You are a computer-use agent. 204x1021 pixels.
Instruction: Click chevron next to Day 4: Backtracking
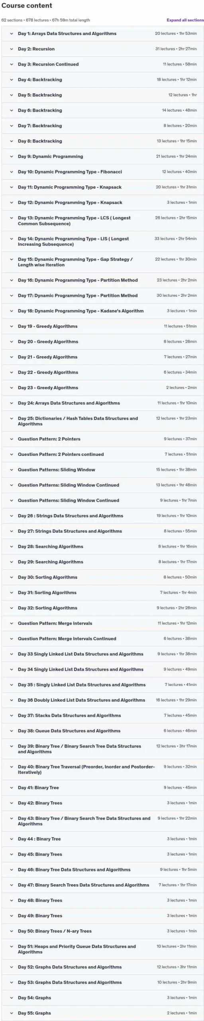point(12,80)
